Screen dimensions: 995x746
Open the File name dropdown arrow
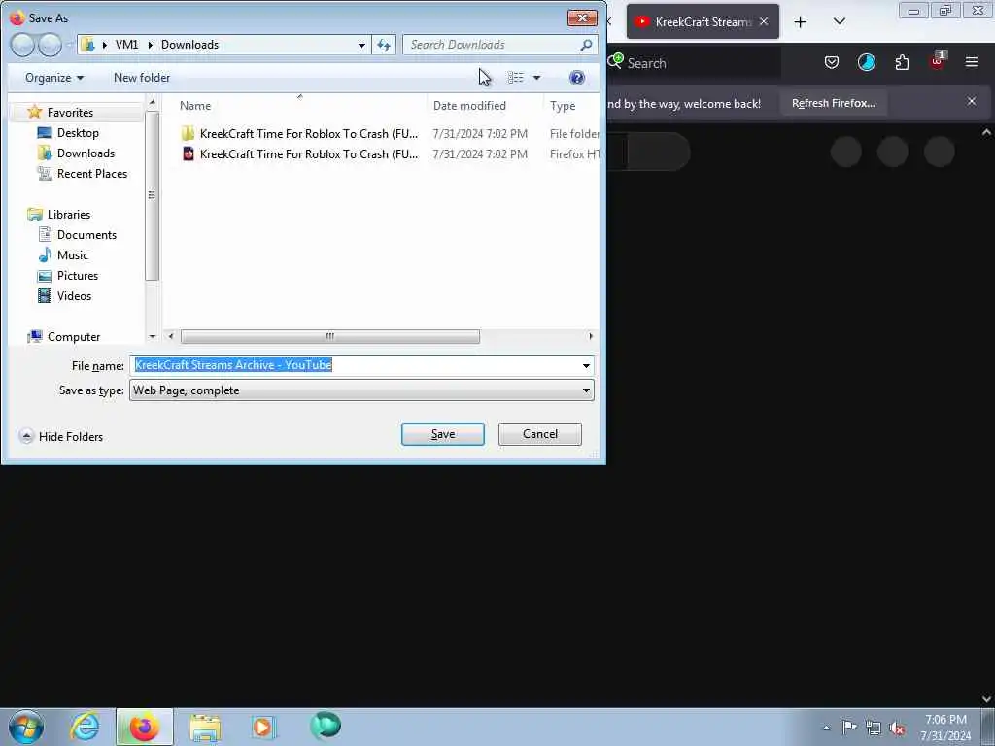[x=586, y=365]
